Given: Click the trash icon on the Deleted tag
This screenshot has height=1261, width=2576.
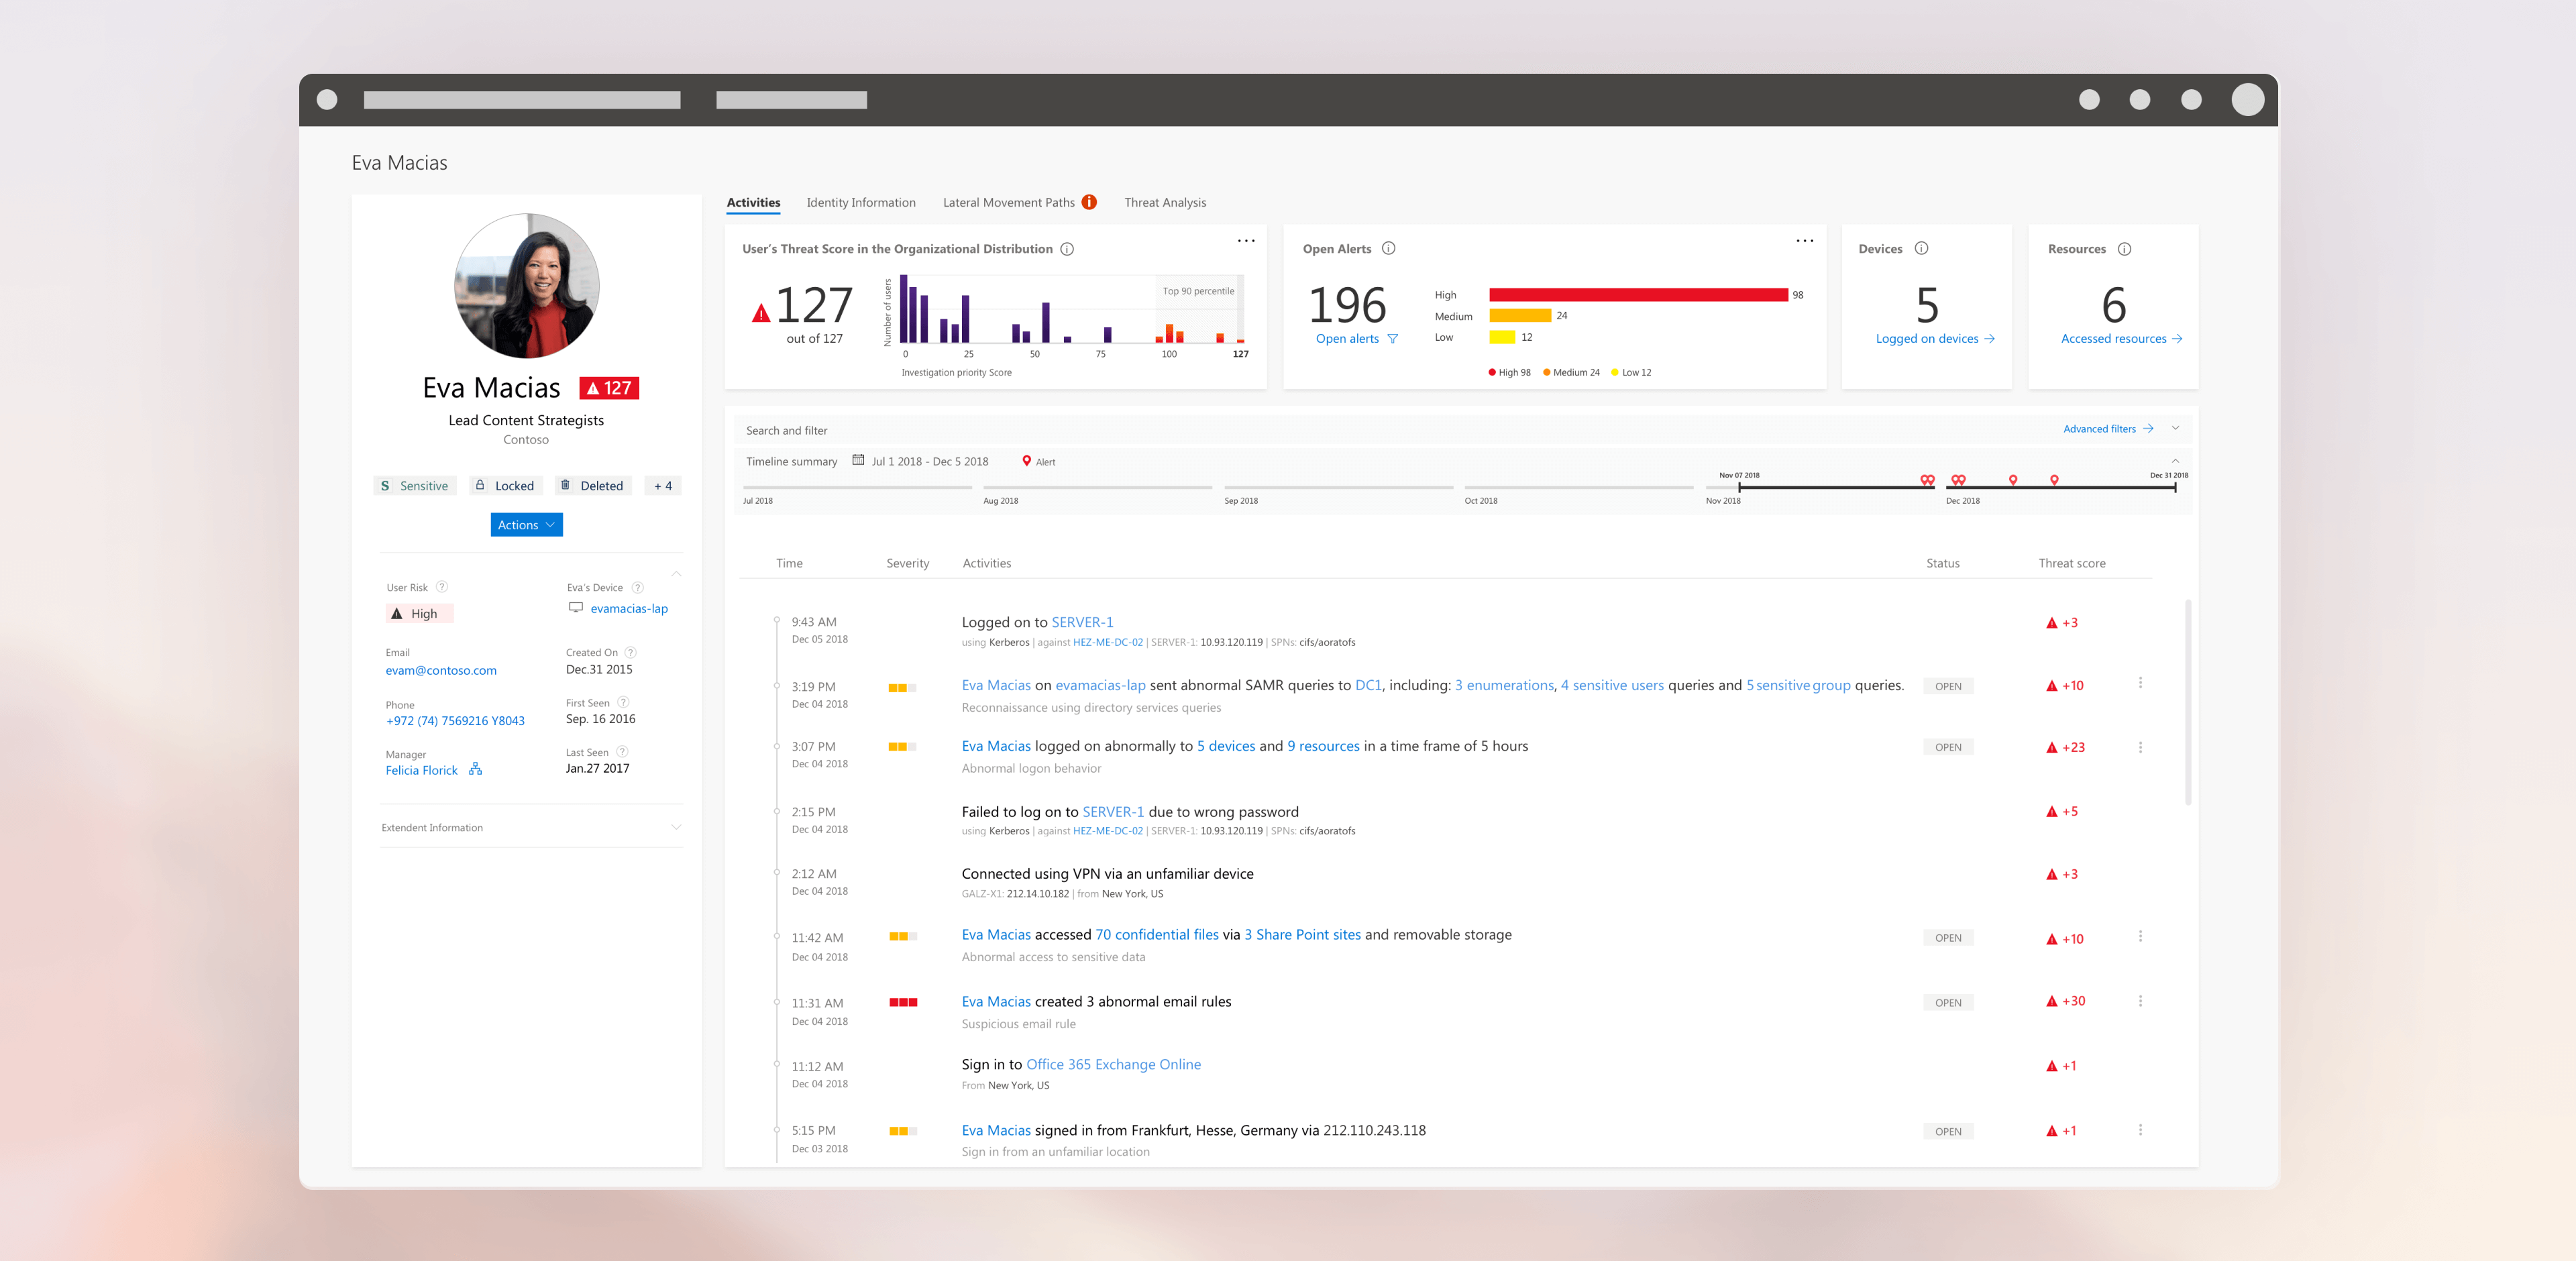Looking at the screenshot, I should pos(566,485).
